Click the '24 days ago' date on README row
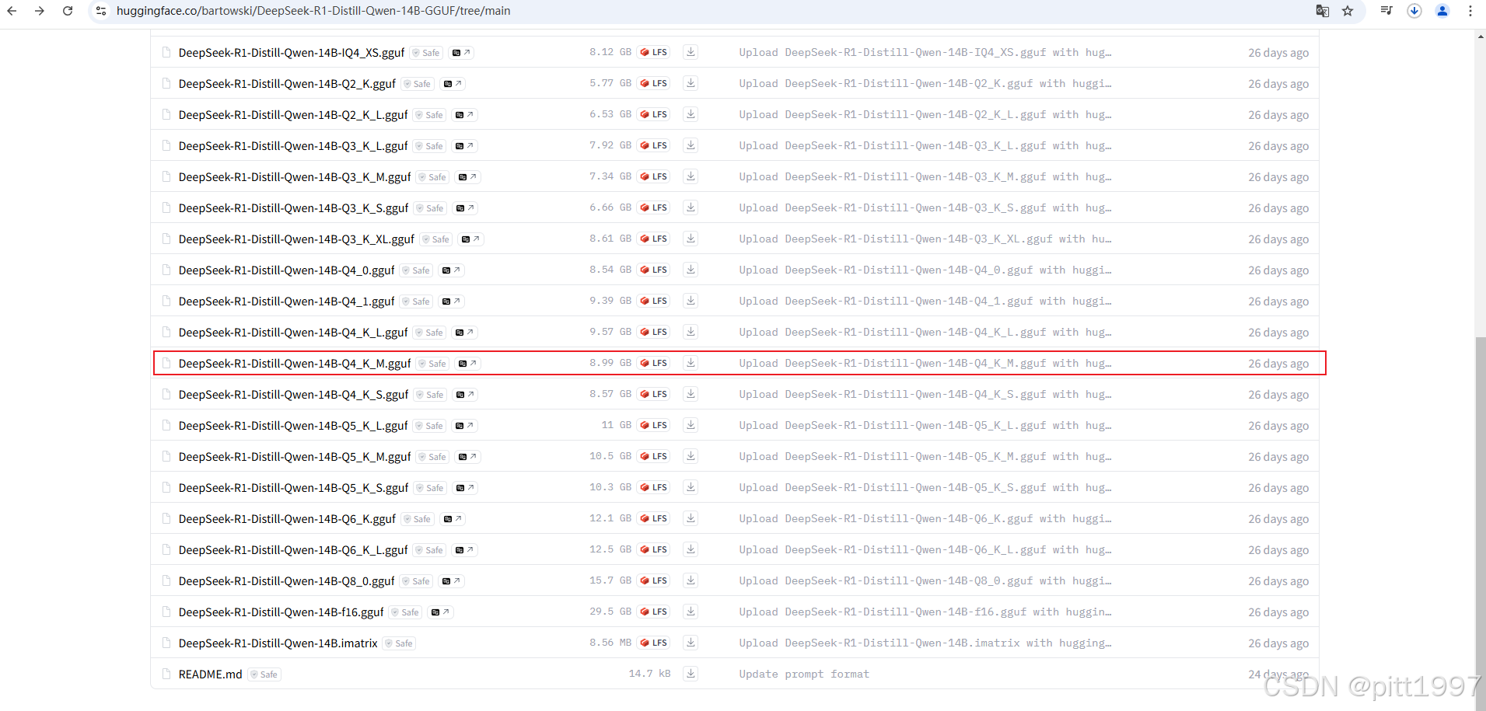This screenshot has width=1486, height=711. (x=1278, y=674)
